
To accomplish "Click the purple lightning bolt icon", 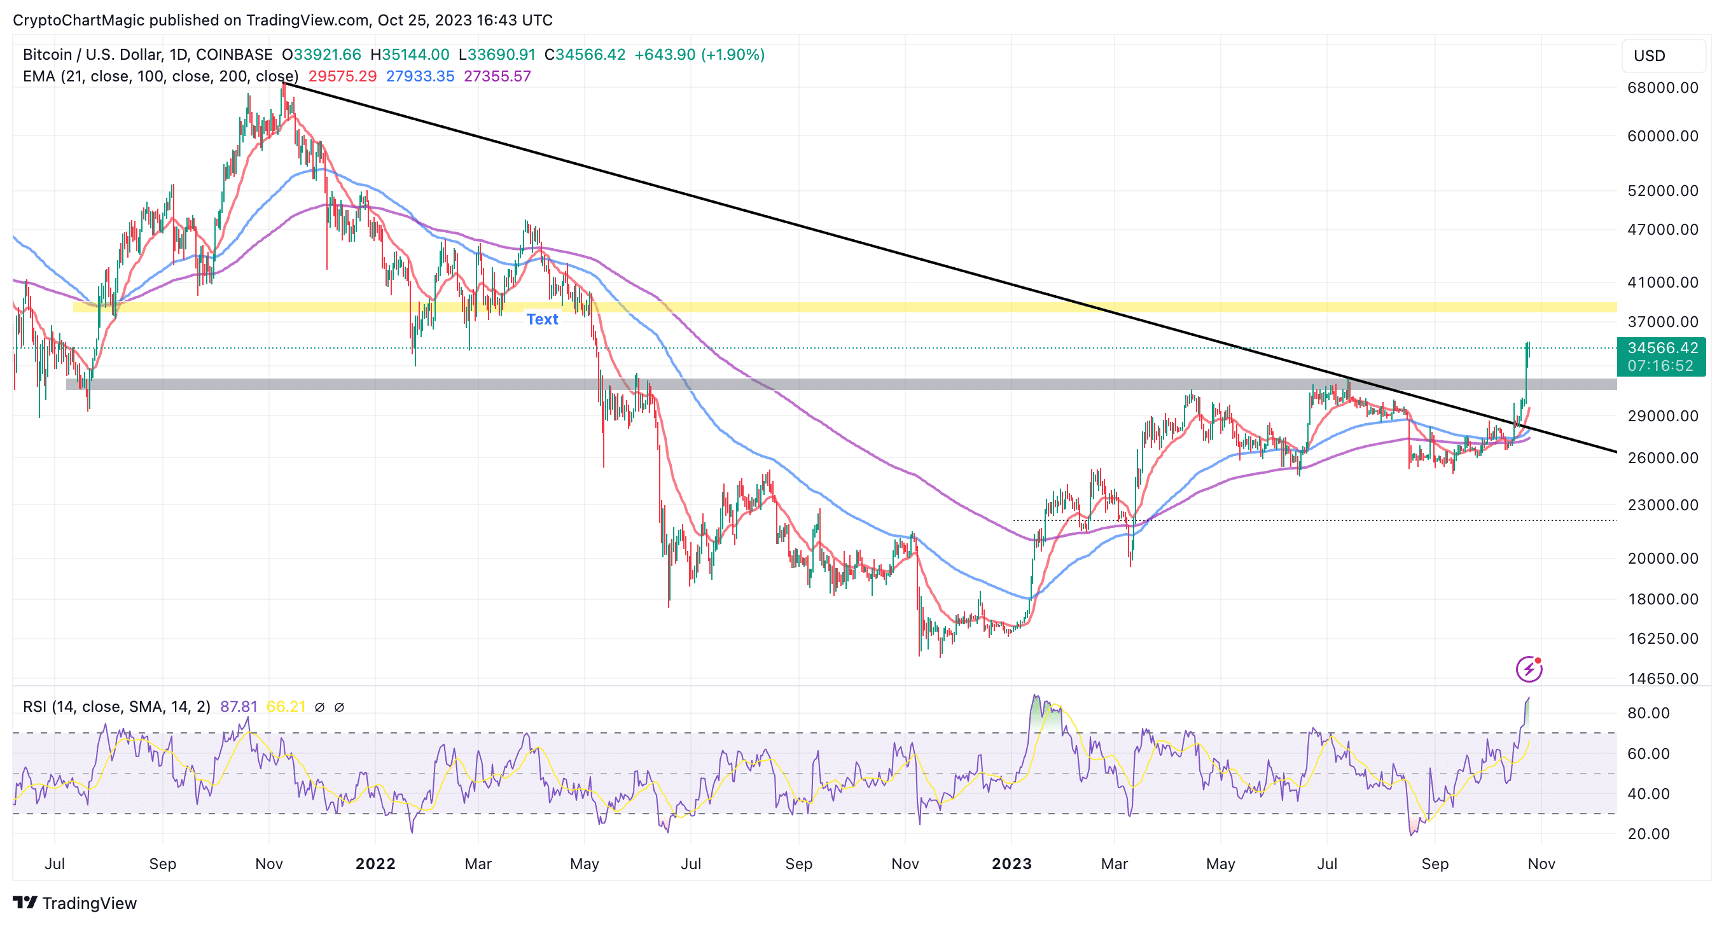I will point(1529,669).
